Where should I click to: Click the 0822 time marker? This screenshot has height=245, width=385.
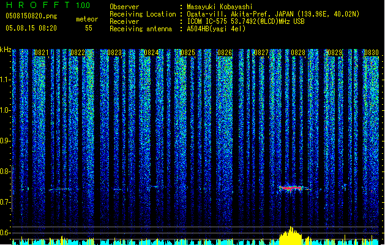pos(78,53)
